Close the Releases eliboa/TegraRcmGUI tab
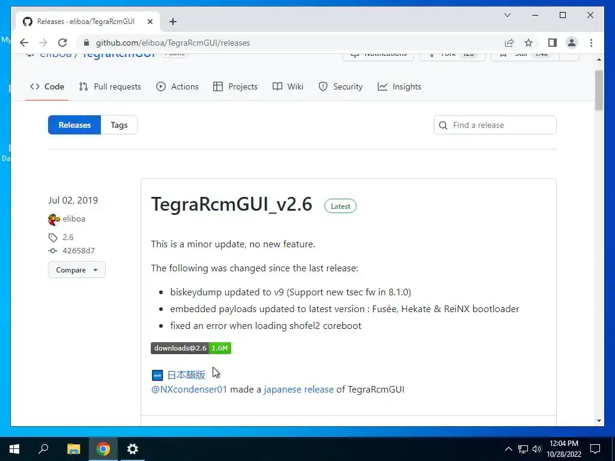 click(150, 22)
